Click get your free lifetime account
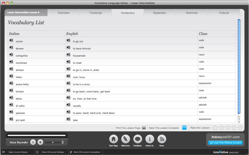 (225, 143)
